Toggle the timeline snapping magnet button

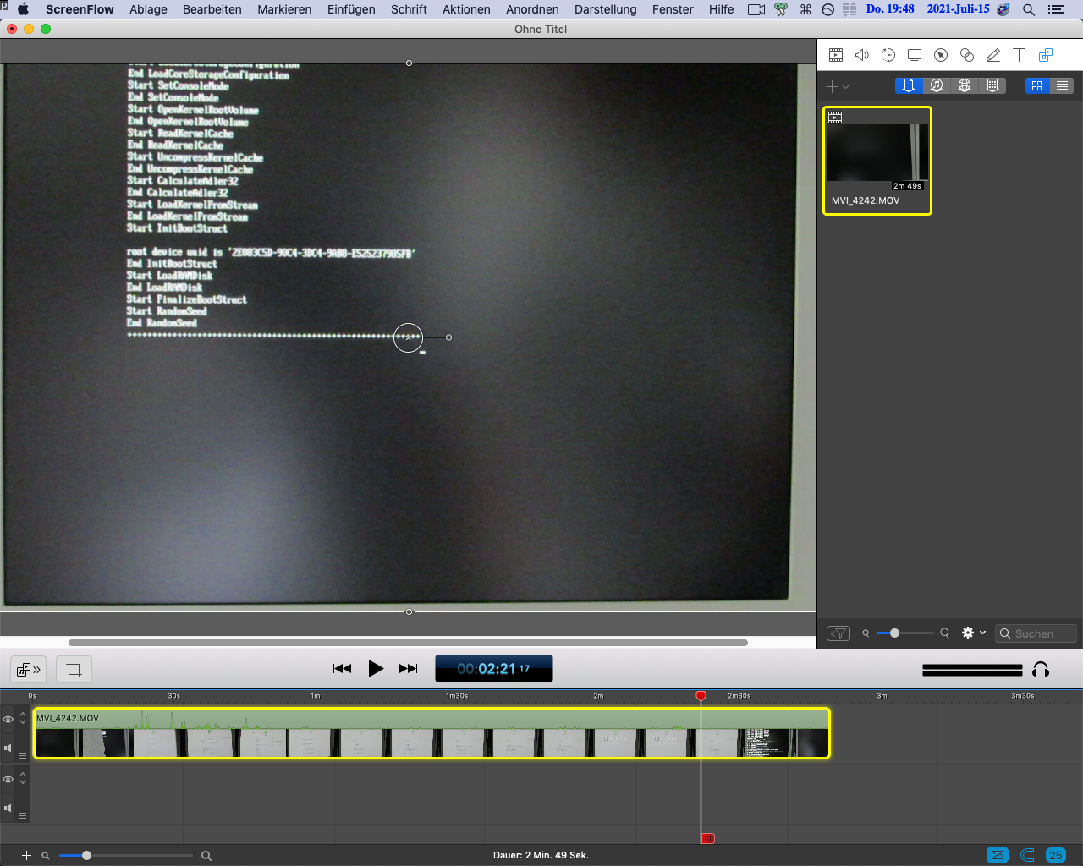pyautogui.click(x=1028, y=855)
